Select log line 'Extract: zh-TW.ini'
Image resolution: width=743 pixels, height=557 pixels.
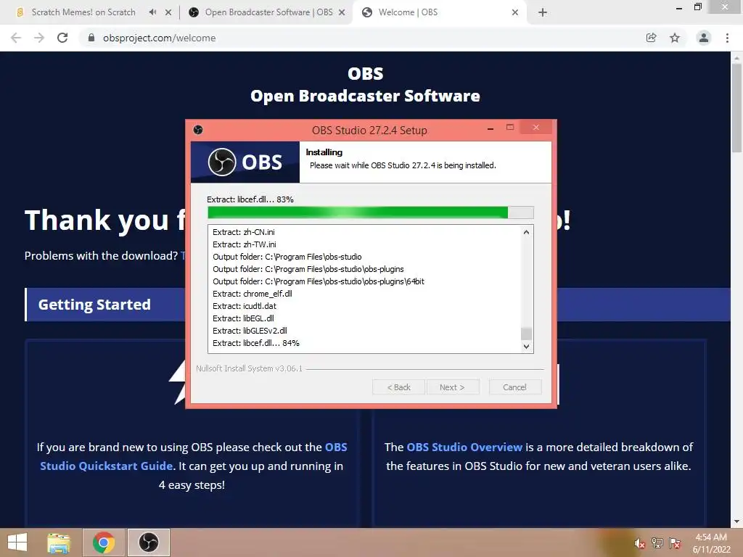coord(245,244)
